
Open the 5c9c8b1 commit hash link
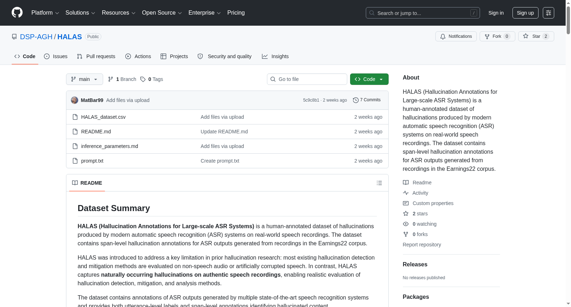tap(311, 100)
